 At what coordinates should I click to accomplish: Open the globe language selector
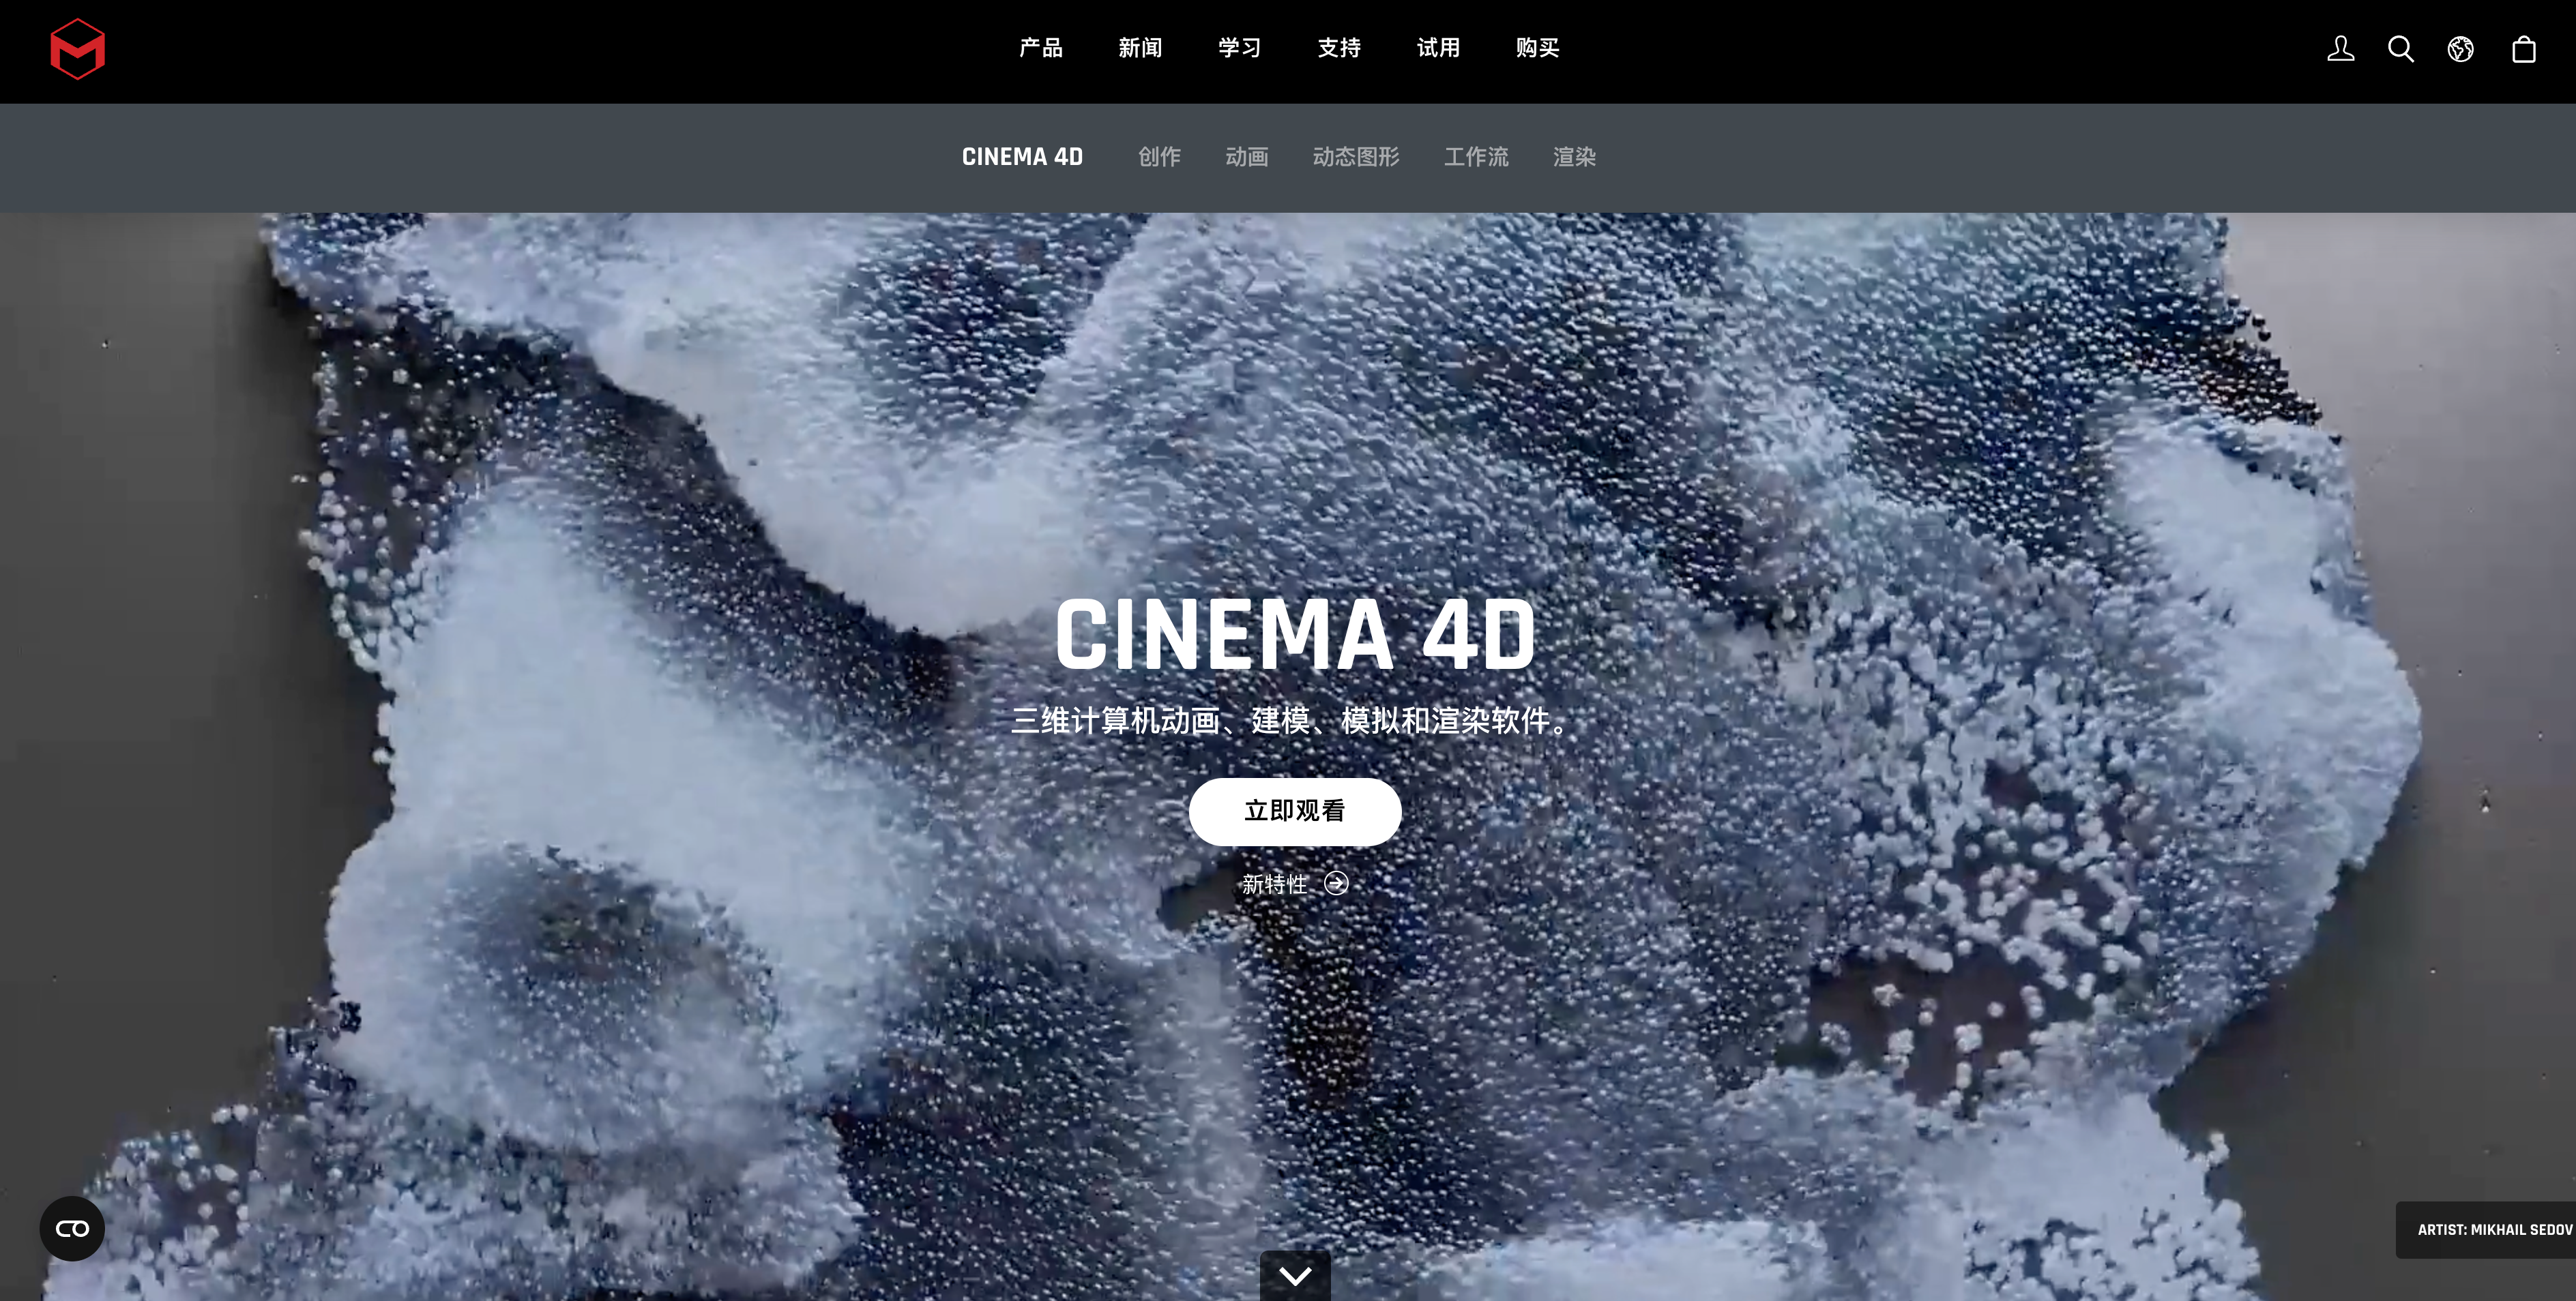pos(2460,49)
